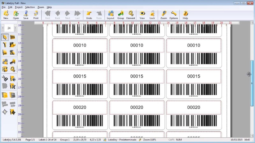Click '21,00 x 29,70' page size text
This screenshot has height=143, width=255.
pos(80,140)
